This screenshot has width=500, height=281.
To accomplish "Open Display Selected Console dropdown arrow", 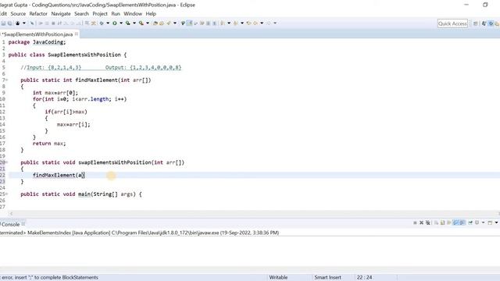I will coord(483,222).
